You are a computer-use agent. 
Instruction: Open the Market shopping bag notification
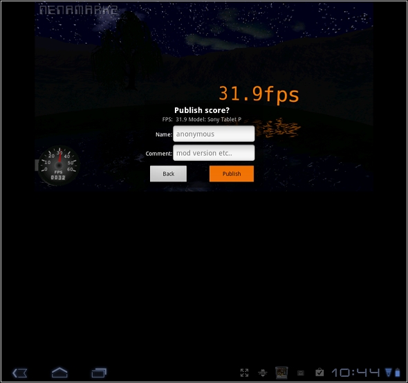coord(319,373)
